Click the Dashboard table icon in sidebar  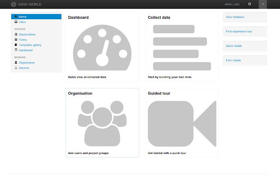click(x=16, y=50)
